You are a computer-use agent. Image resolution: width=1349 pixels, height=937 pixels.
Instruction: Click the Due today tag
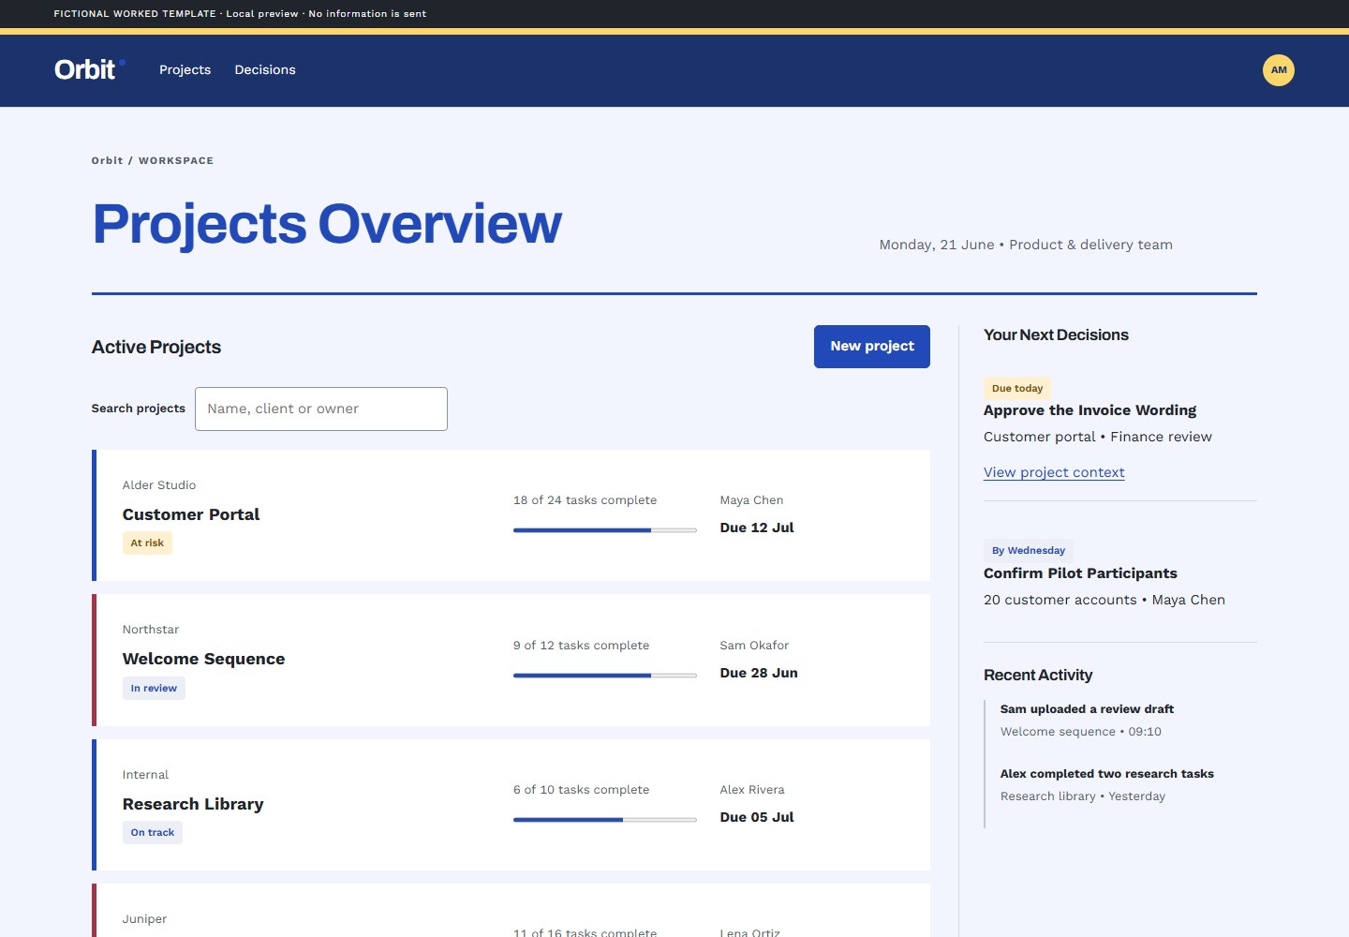click(1017, 388)
